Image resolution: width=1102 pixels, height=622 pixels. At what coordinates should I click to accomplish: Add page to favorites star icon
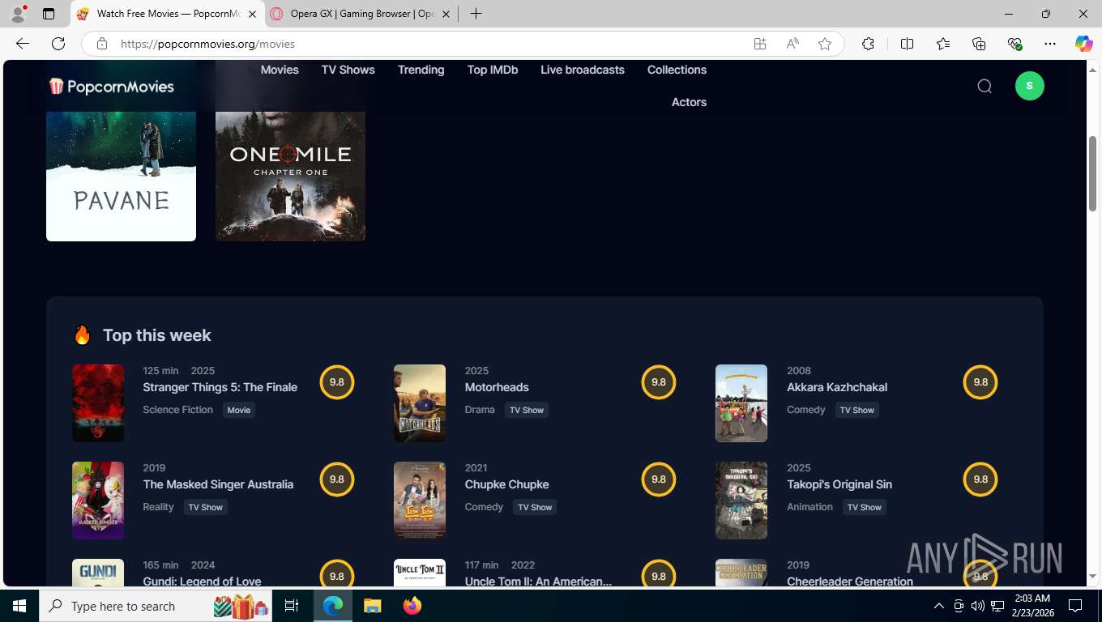[825, 44]
